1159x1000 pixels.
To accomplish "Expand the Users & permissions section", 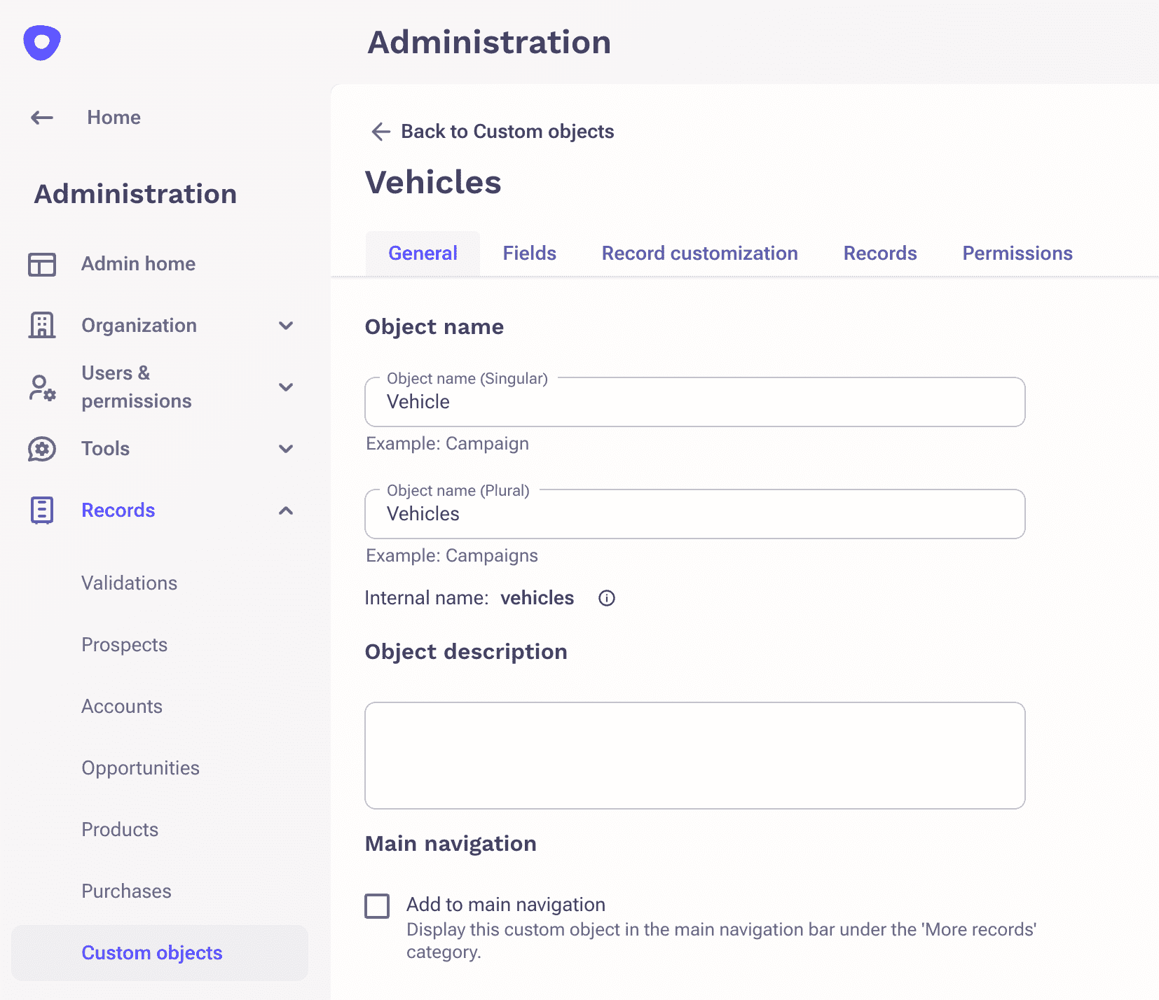I will click(x=286, y=387).
